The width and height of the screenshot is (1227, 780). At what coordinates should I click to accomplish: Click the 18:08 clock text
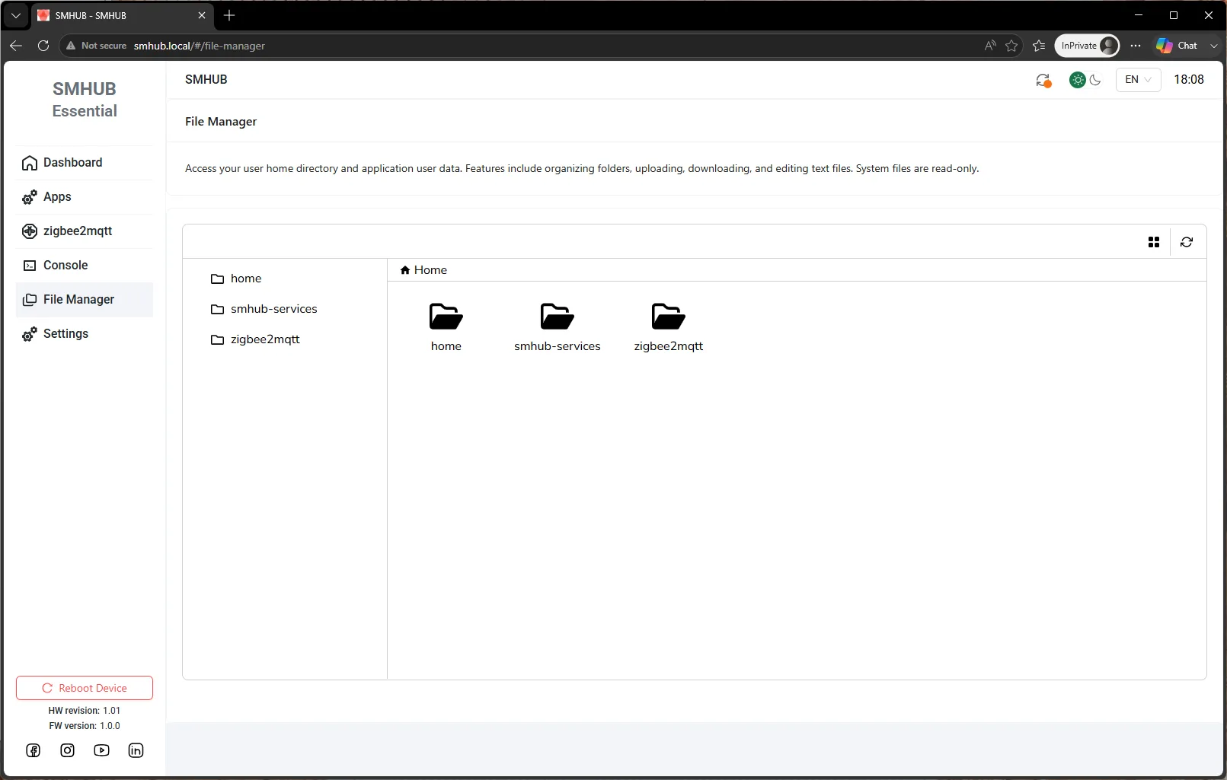pos(1189,80)
